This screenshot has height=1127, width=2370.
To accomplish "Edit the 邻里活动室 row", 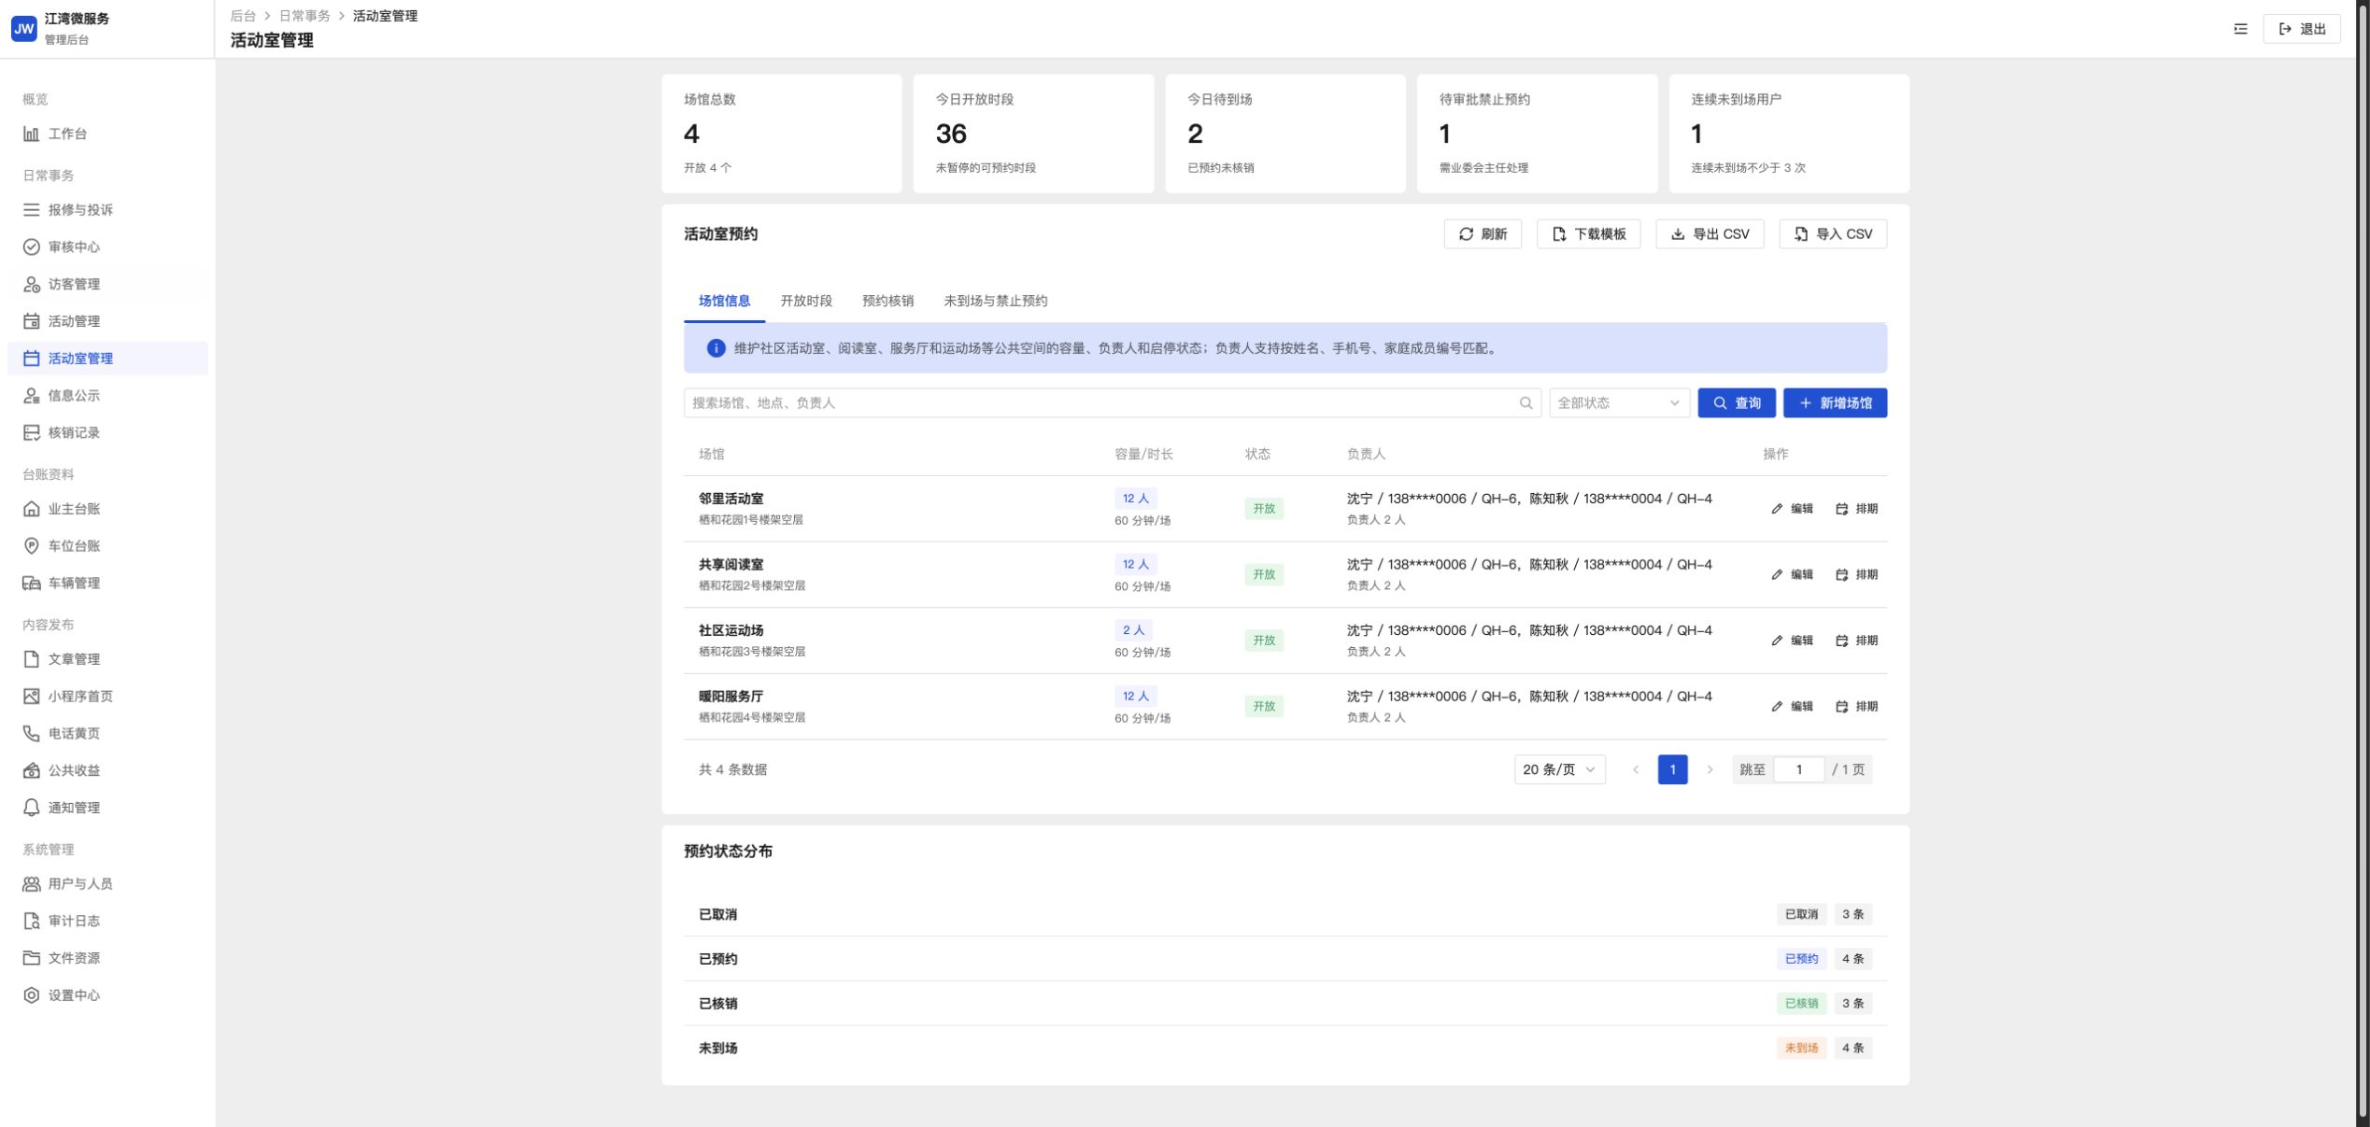I will [1792, 509].
